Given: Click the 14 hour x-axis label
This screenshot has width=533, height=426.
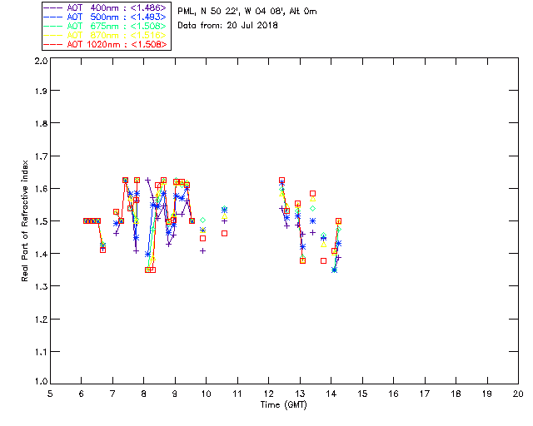Looking at the screenshot, I should [x=331, y=394].
